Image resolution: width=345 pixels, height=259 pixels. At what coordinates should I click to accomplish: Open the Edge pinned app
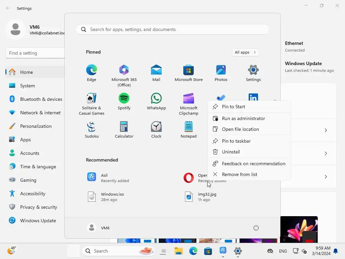(x=92, y=73)
